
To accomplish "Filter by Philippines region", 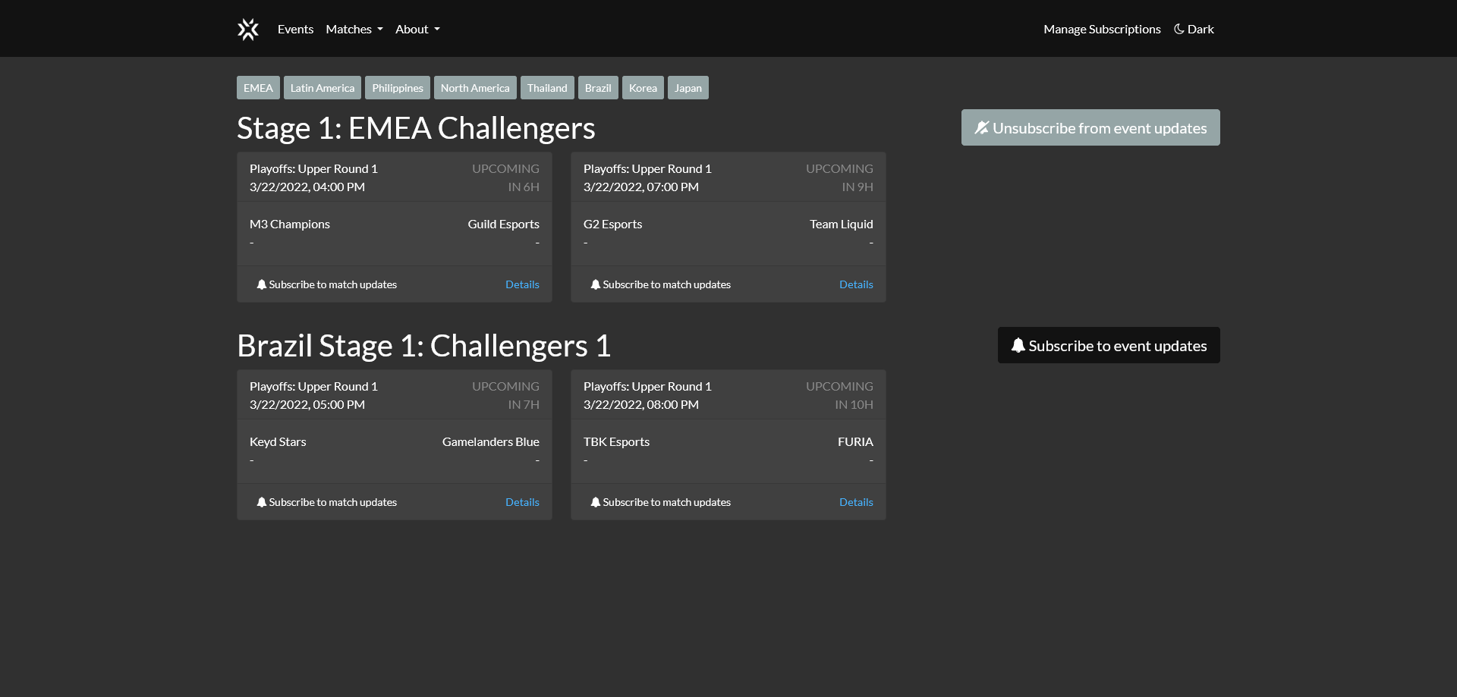I will pyautogui.click(x=398, y=88).
